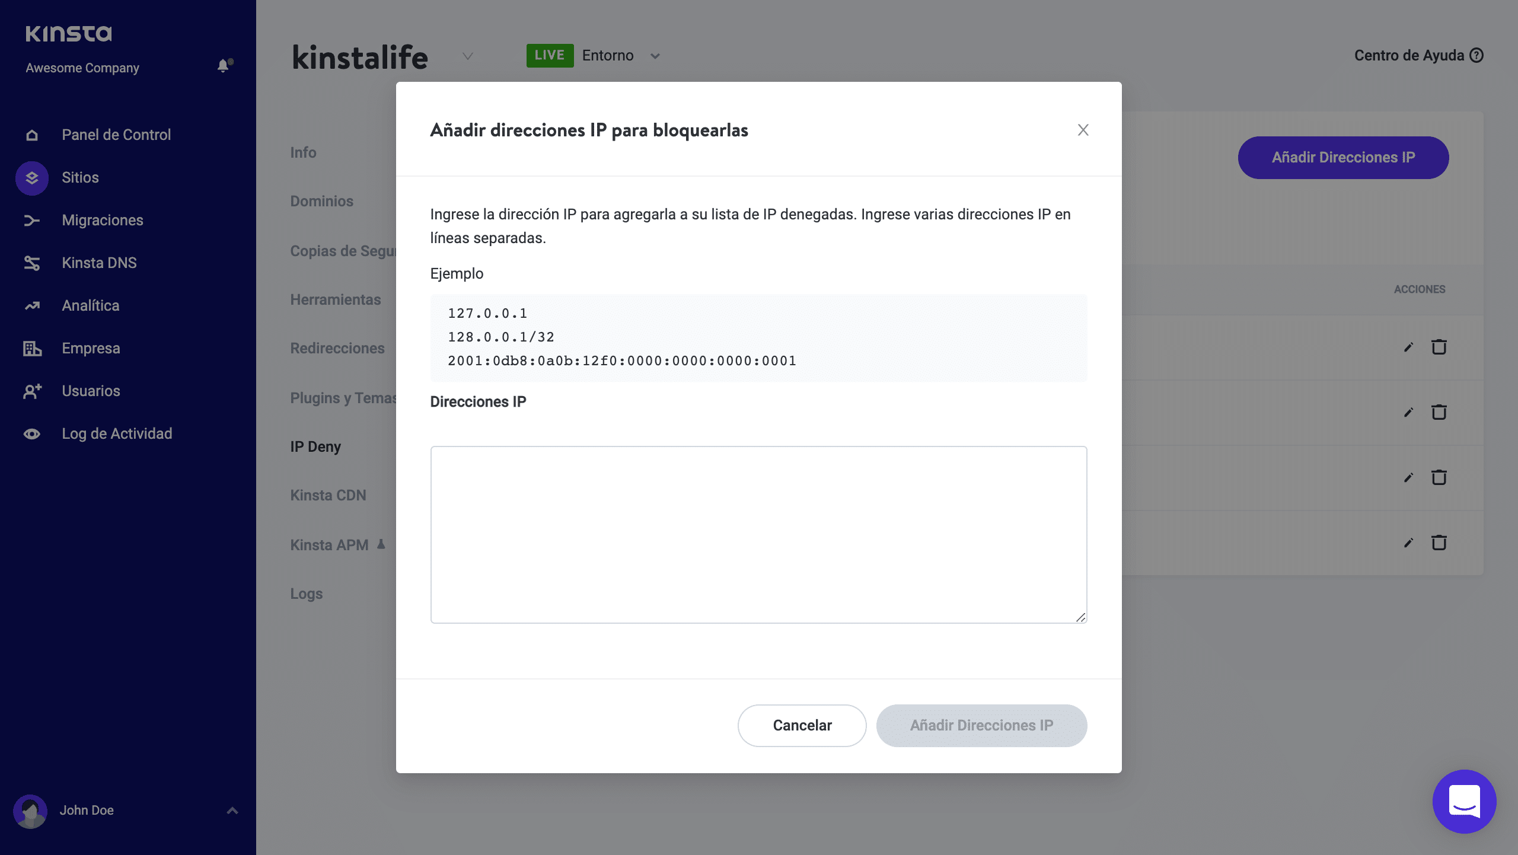Click the notification bell icon

[224, 66]
